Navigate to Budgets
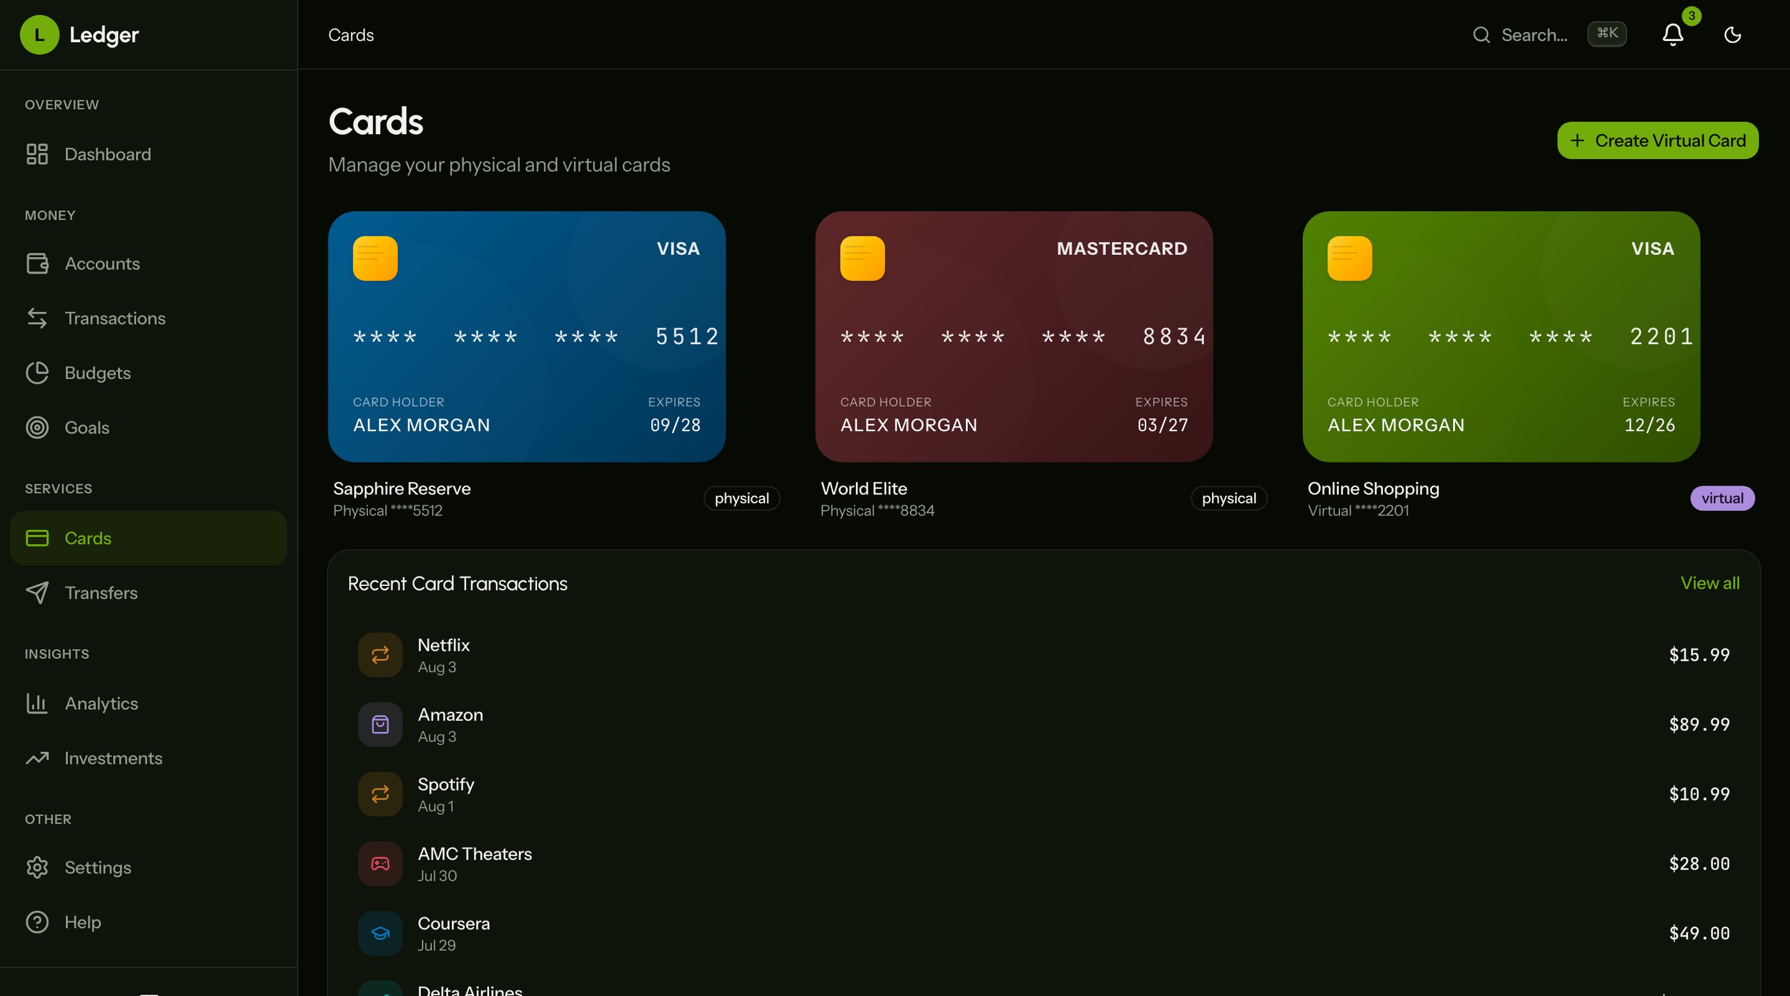Screen dimensions: 1790x996 149,373
